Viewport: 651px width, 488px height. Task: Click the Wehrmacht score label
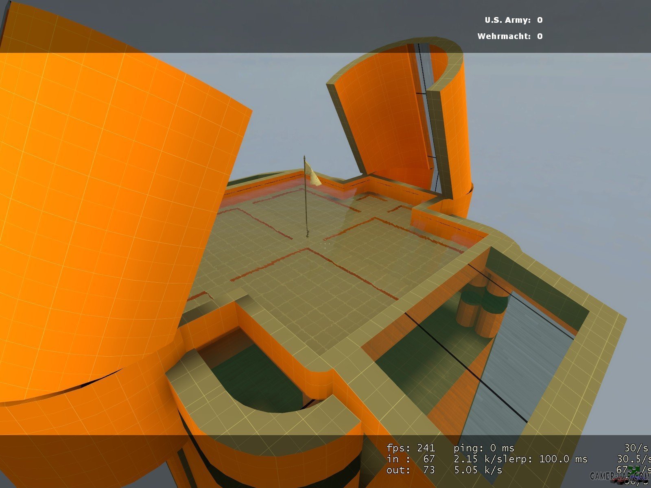[x=504, y=36]
